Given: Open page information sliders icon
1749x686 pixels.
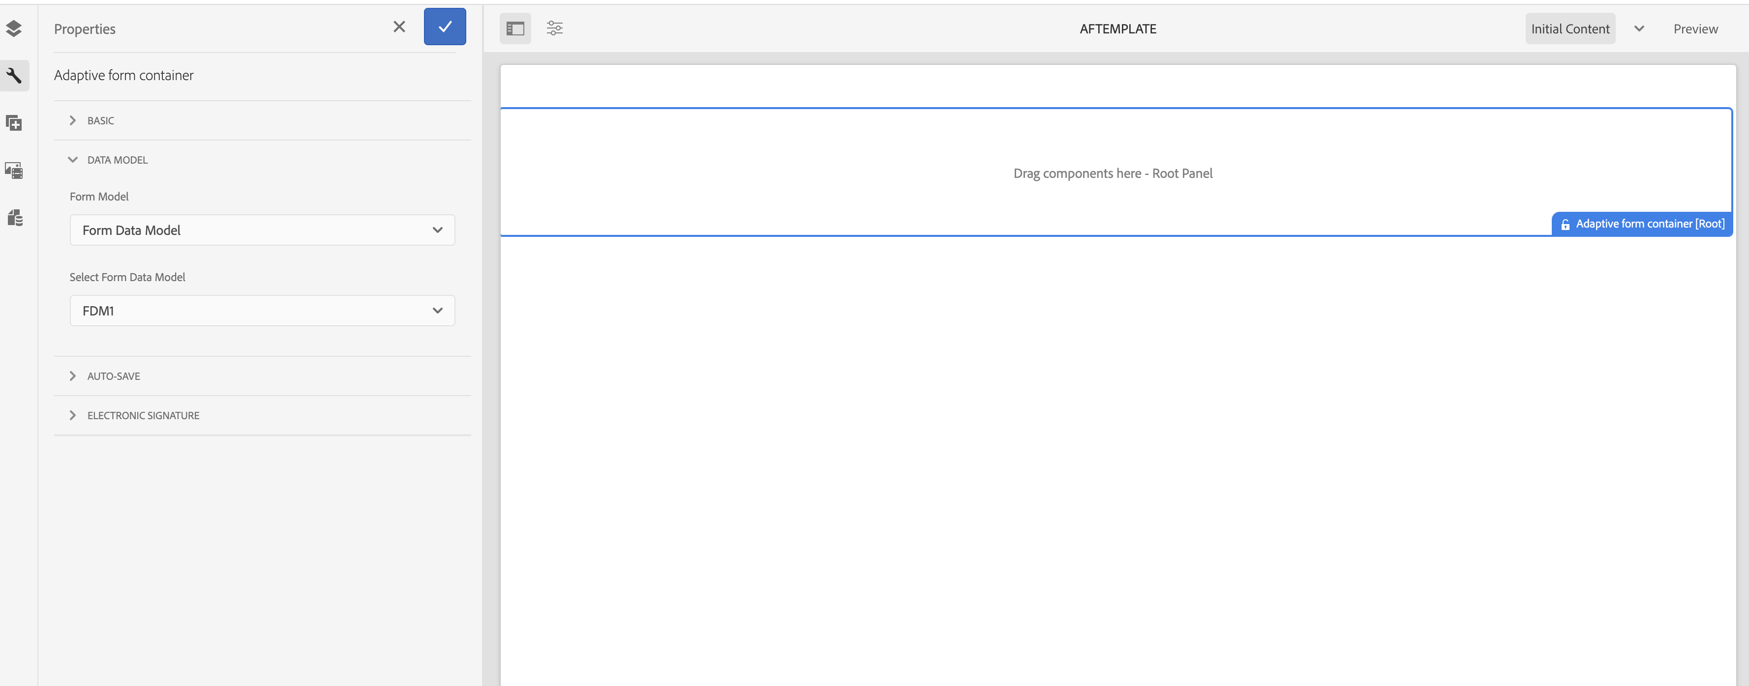Looking at the screenshot, I should point(555,29).
